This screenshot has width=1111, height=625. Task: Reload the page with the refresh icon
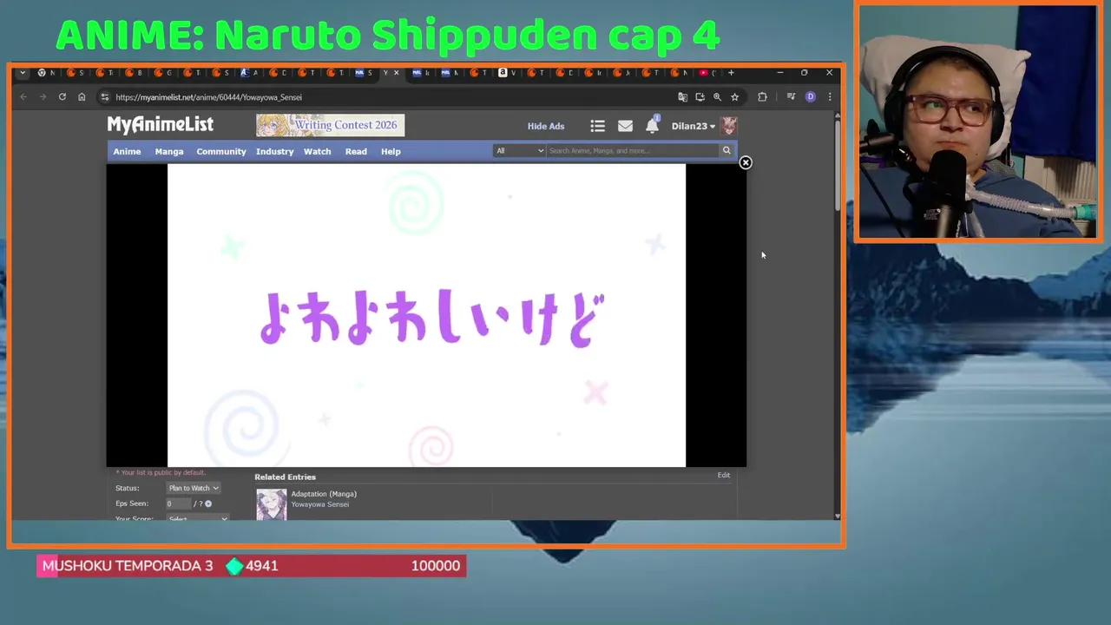click(62, 97)
